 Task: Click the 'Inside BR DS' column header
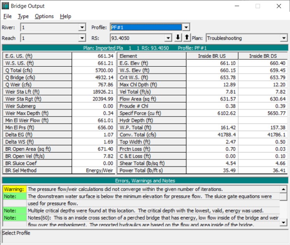(x=263, y=56)
